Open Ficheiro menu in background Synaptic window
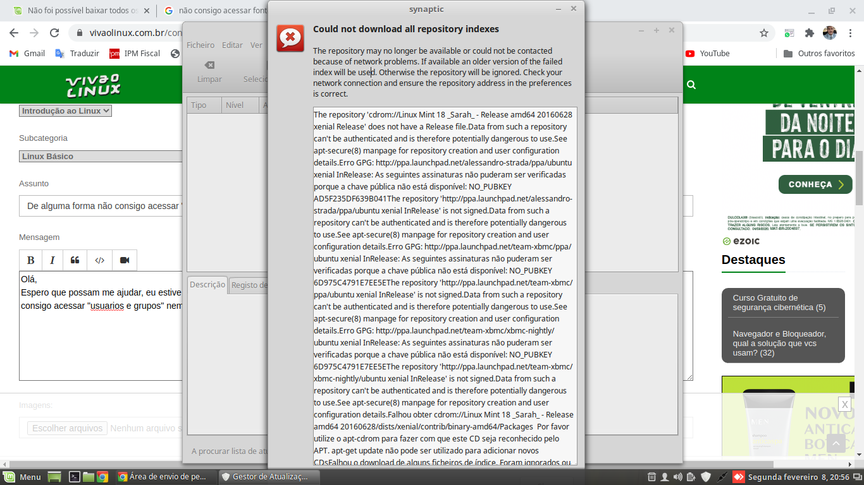 tap(201, 45)
